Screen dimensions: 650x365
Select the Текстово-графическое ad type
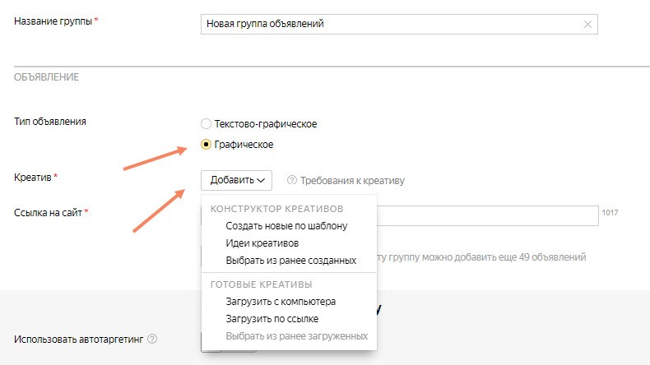click(x=206, y=124)
